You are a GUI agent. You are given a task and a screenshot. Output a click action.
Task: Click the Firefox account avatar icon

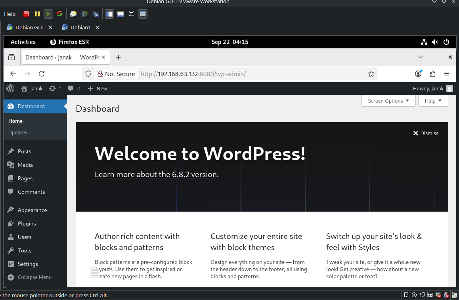point(418,74)
